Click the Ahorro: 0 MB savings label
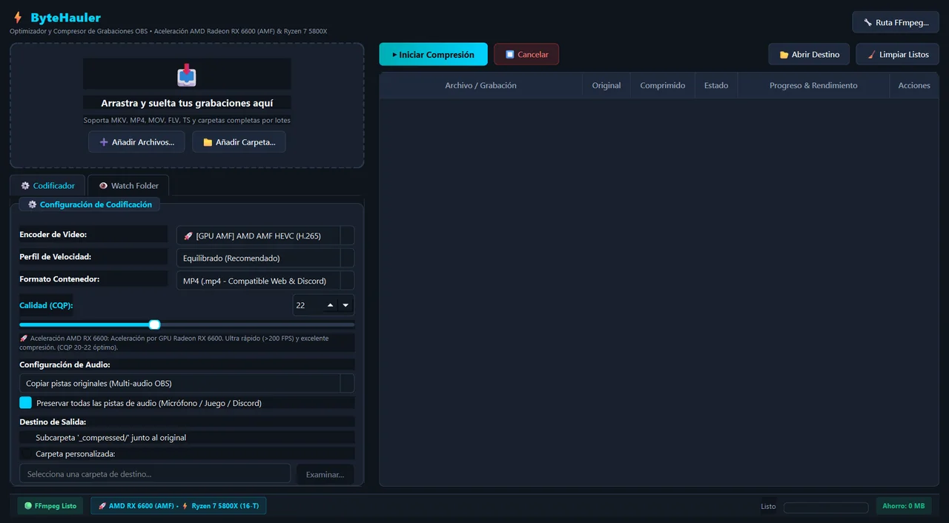The width and height of the screenshot is (949, 523). (x=904, y=506)
